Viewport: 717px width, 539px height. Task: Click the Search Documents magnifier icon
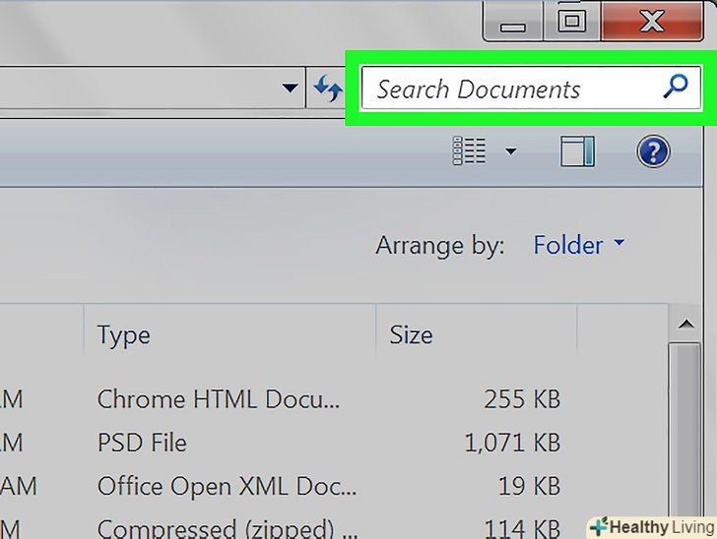[675, 89]
